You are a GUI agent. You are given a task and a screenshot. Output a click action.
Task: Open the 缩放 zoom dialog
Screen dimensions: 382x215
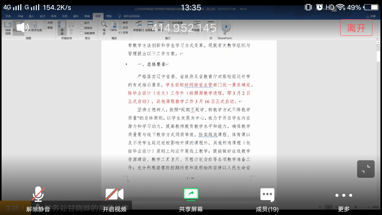(104, 28)
